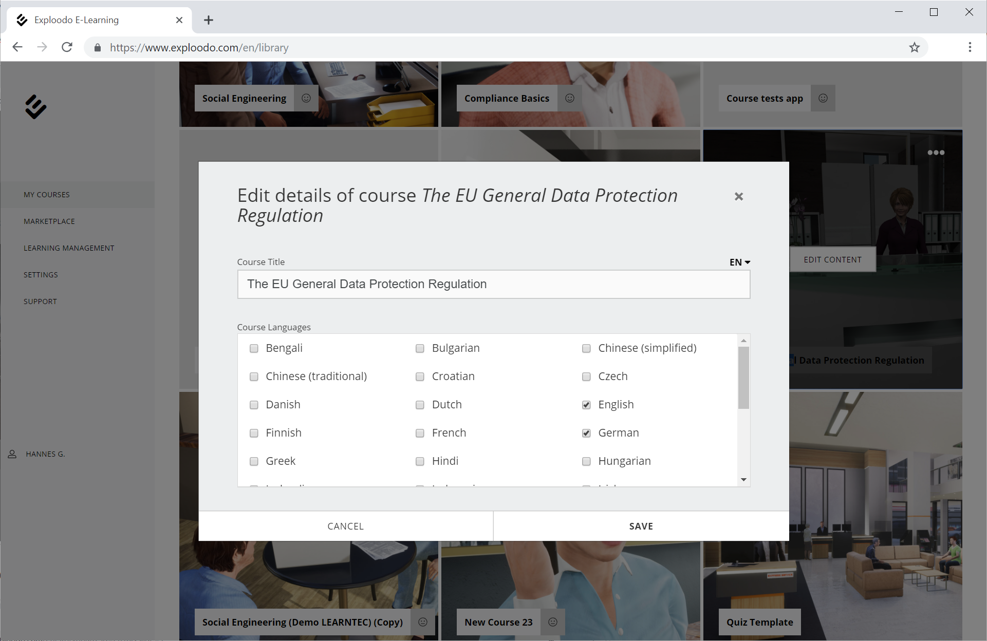Click smiley icon on Course tests app
Viewport: 987px width, 641px height.
(x=823, y=98)
